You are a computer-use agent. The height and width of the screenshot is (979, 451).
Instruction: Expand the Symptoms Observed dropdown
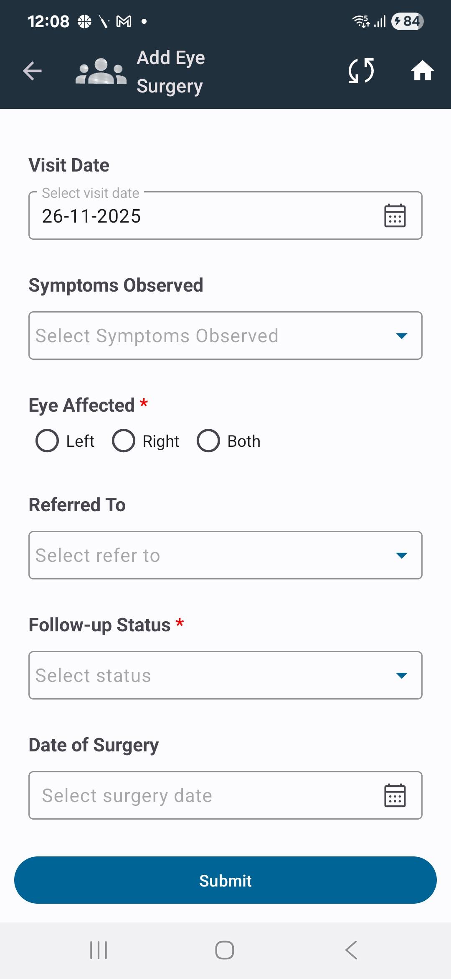coord(225,336)
